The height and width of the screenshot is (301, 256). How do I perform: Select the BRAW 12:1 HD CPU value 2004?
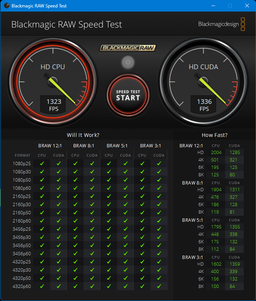tap(216, 153)
